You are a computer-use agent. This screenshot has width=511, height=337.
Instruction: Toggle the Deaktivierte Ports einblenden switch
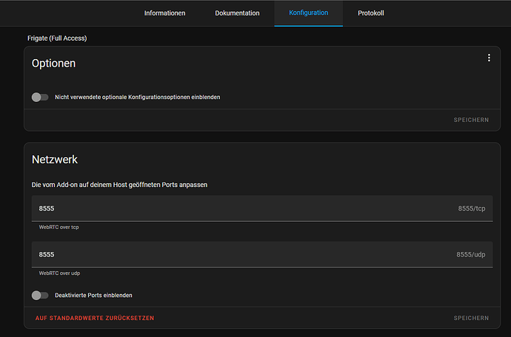pyautogui.click(x=40, y=296)
